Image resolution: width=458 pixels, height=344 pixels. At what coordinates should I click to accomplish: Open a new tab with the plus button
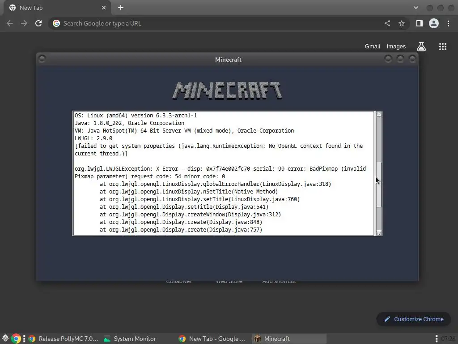click(x=121, y=8)
